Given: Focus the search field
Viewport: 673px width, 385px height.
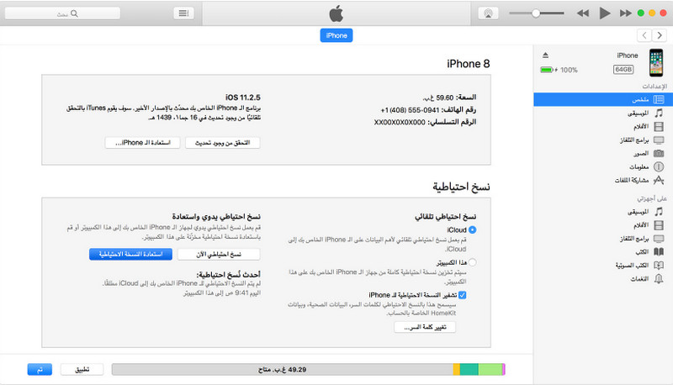Looking at the screenshot, I should [62, 13].
